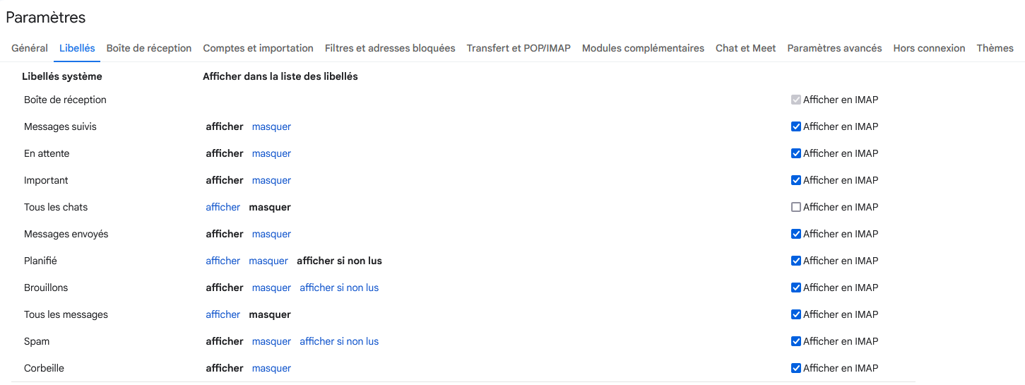Hide Corbeille label with masquer
Viewport: 1025px width, 385px height.
pos(271,369)
